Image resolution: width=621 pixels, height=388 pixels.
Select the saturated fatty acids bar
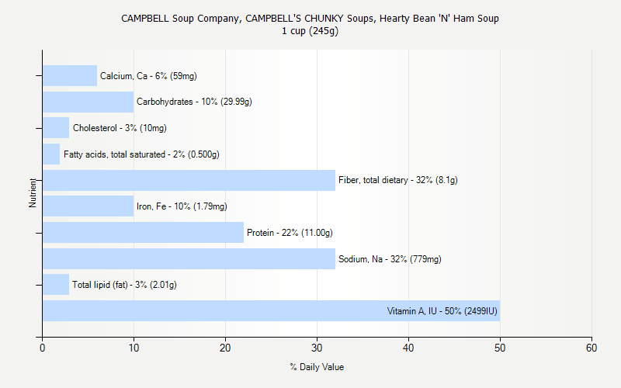coord(51,154)
